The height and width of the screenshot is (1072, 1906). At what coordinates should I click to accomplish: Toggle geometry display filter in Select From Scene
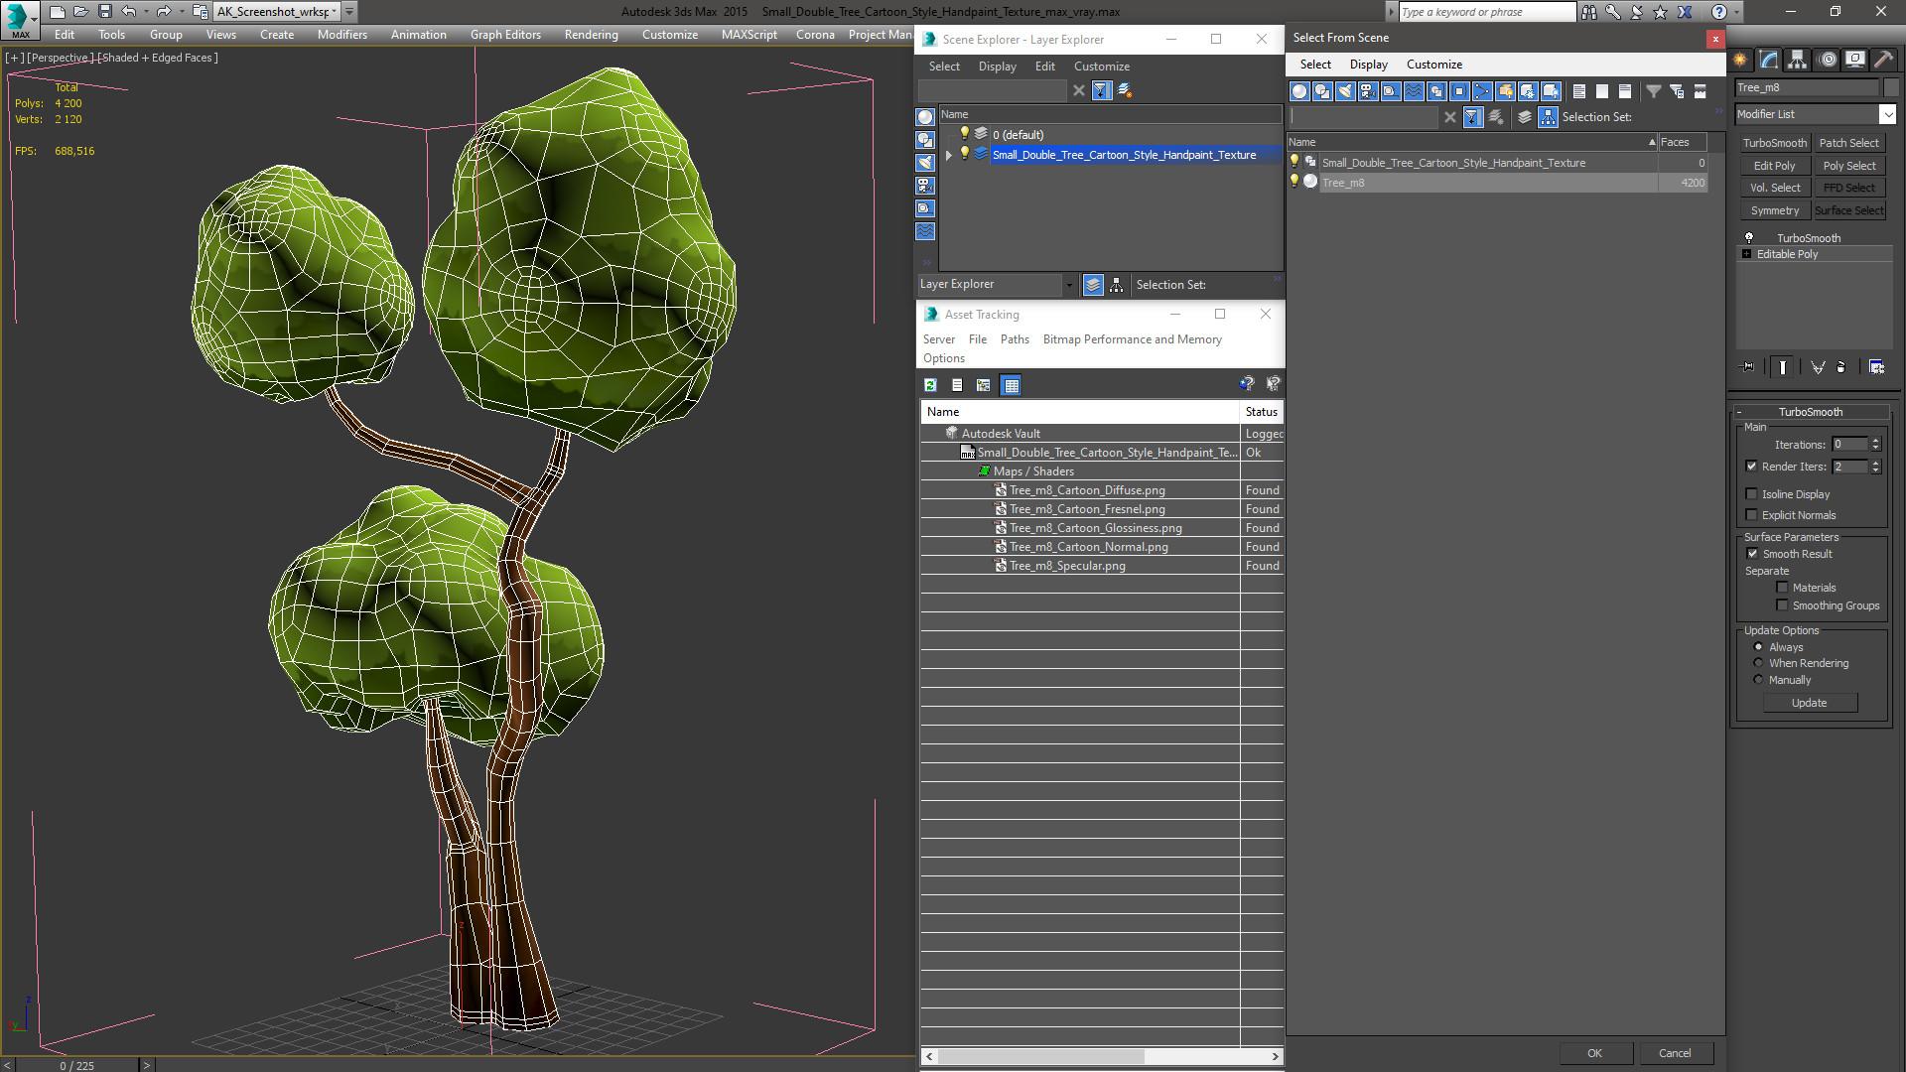1299,91
